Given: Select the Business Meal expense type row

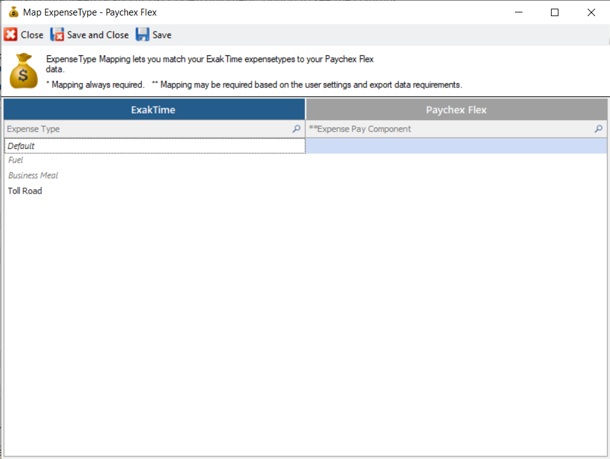Looking at the screenshot, I should 155,176.
